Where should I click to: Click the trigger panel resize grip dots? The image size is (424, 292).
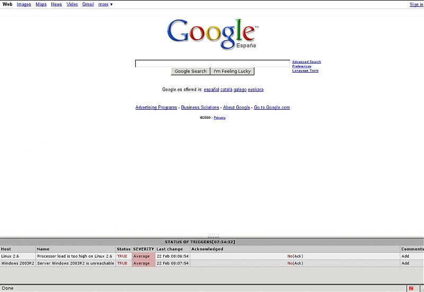click(x=214, y=237)
